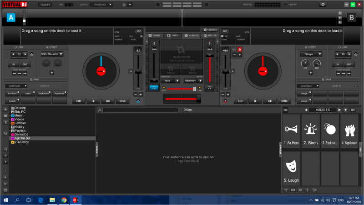
Task: Open the Glass video transition dropdown
Action: click(x=170, y=81)
